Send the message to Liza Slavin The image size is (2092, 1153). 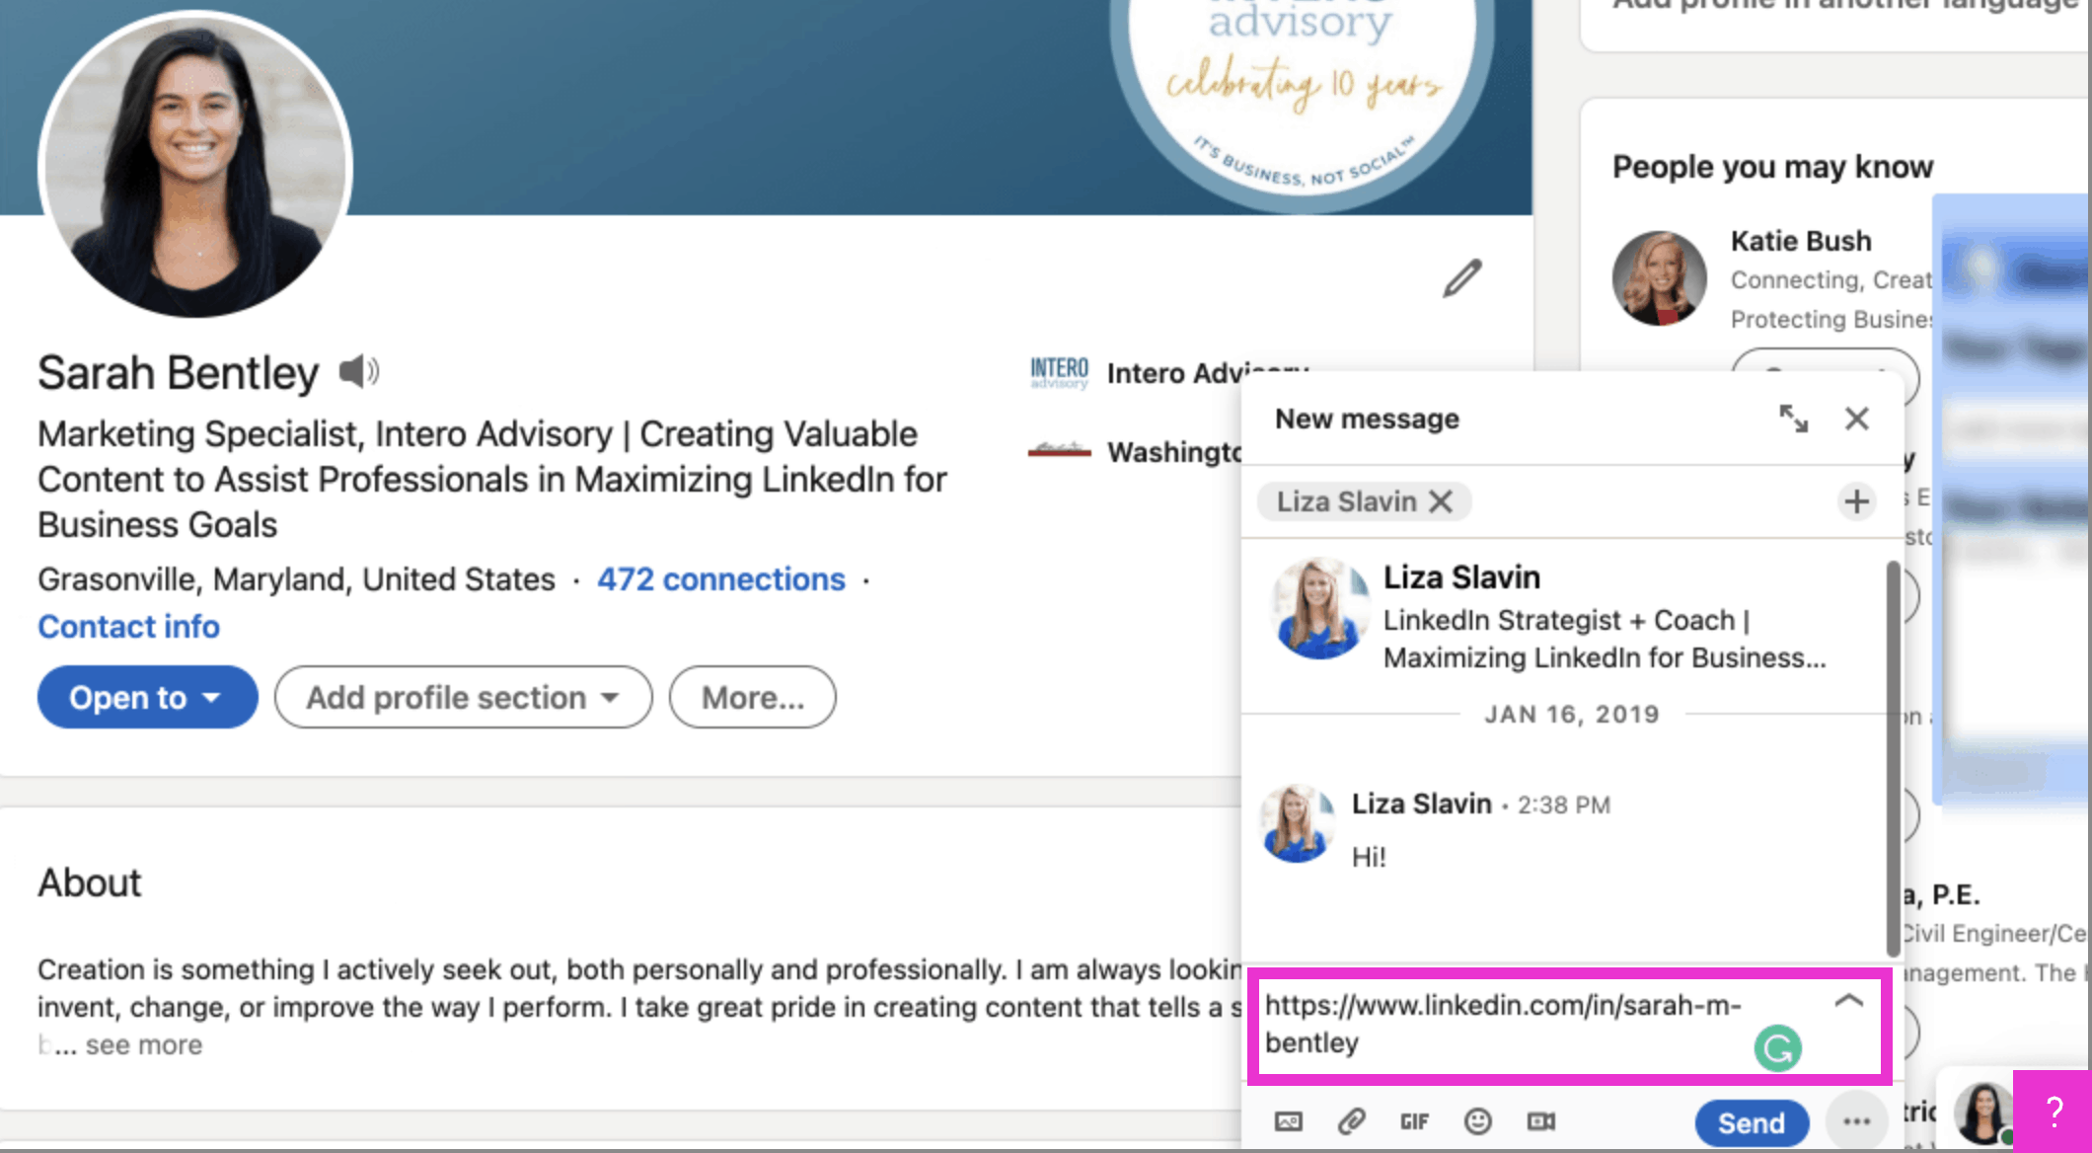click(1752, 1122)
